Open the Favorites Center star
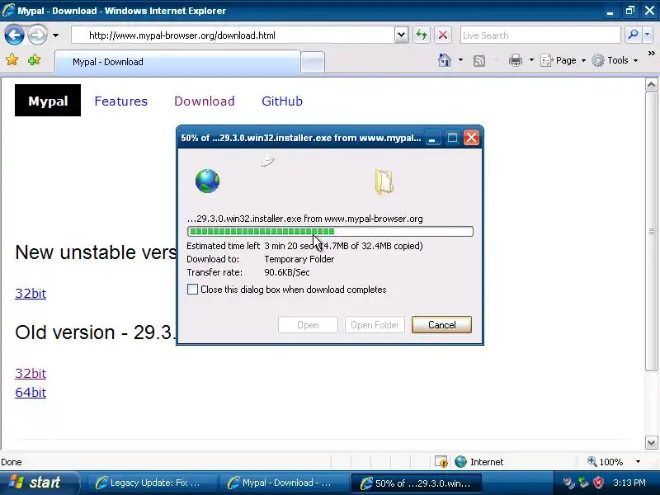The image size is (660, 495). tap(12, 59)
